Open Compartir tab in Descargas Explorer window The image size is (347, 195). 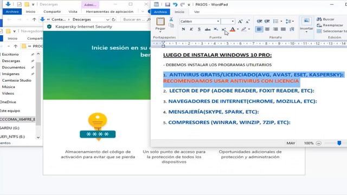click(x=52, y=11)
